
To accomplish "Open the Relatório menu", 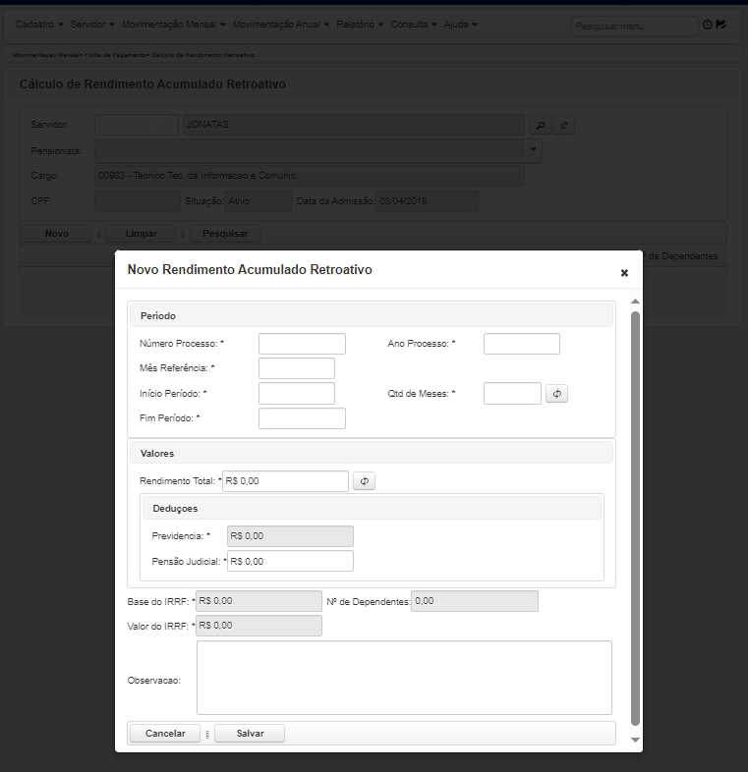I will 360,25.
